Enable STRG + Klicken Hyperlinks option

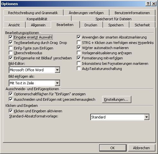(79, 43)
